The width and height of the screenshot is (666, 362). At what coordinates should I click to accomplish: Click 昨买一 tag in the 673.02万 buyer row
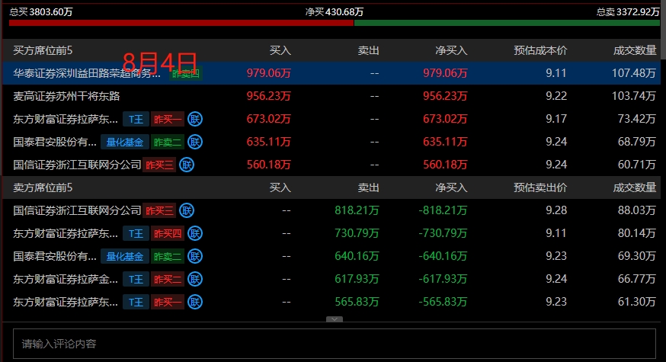[168, 120]
